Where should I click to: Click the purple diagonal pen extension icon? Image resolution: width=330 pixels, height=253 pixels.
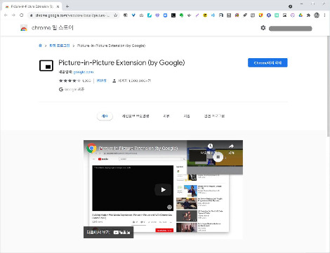pyautogui.click(x=197, y=15)
